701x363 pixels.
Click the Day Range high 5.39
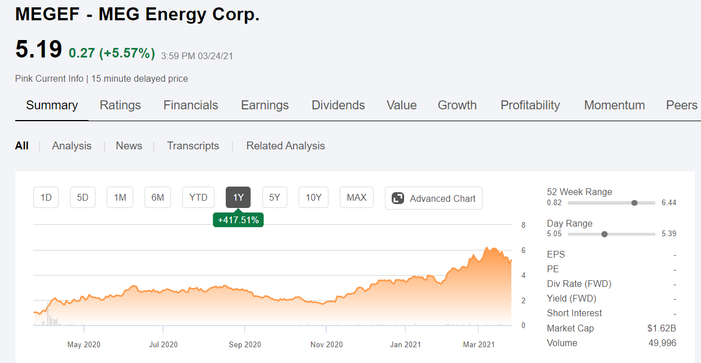[669, 234]
